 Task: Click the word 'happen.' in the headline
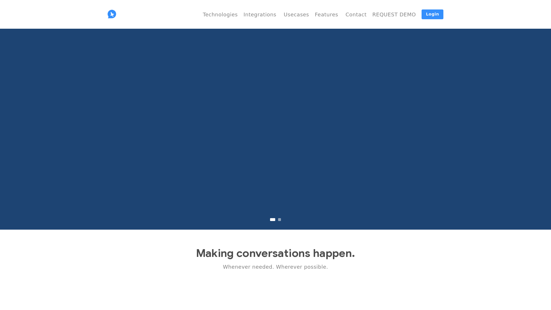(334, 253)
